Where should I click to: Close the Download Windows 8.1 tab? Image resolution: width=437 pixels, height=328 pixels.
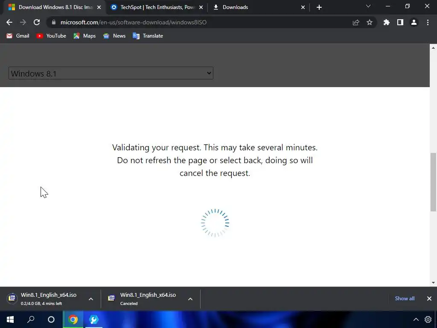click(x=99, y=7)
